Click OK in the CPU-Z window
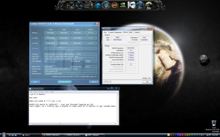The height and width of the screenshot is (137, 220). (147, 82)
